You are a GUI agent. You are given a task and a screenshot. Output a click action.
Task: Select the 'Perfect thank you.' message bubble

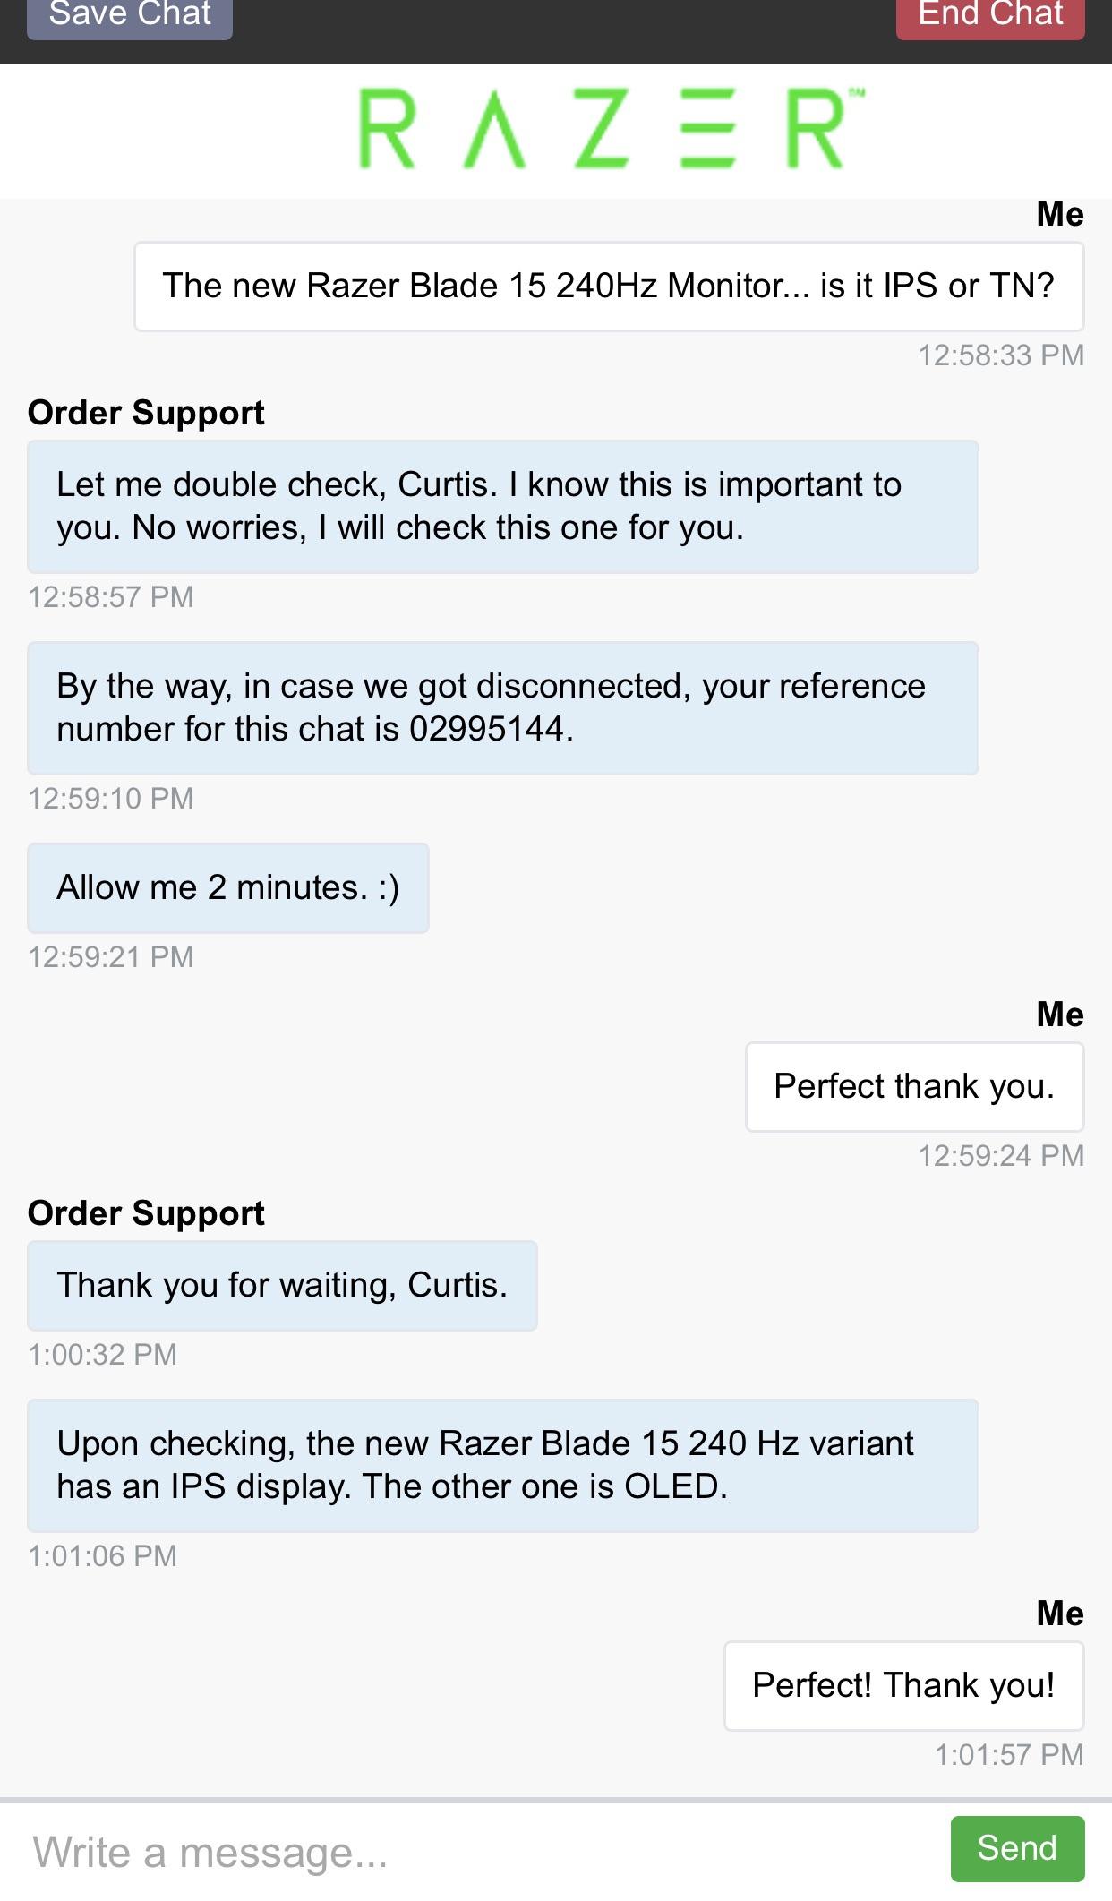pyautogui.click(x=914, y=1086)
